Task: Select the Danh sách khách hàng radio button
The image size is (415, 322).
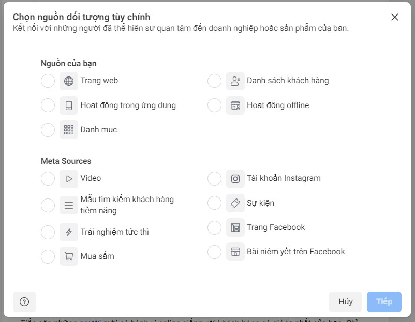Action: coord(214,81)
